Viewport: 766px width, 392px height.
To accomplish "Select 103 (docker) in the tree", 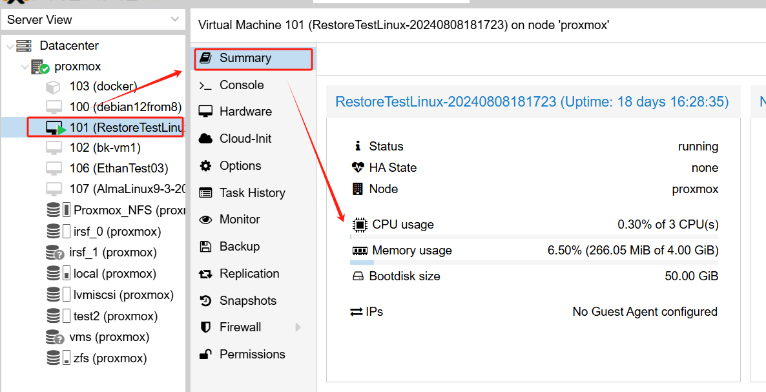I will pyautogui.click(x=103, y=87).
